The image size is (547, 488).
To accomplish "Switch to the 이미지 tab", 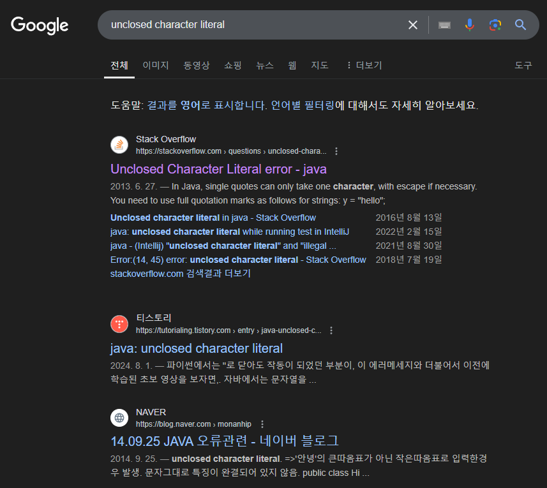I will (x=156, y=65).
